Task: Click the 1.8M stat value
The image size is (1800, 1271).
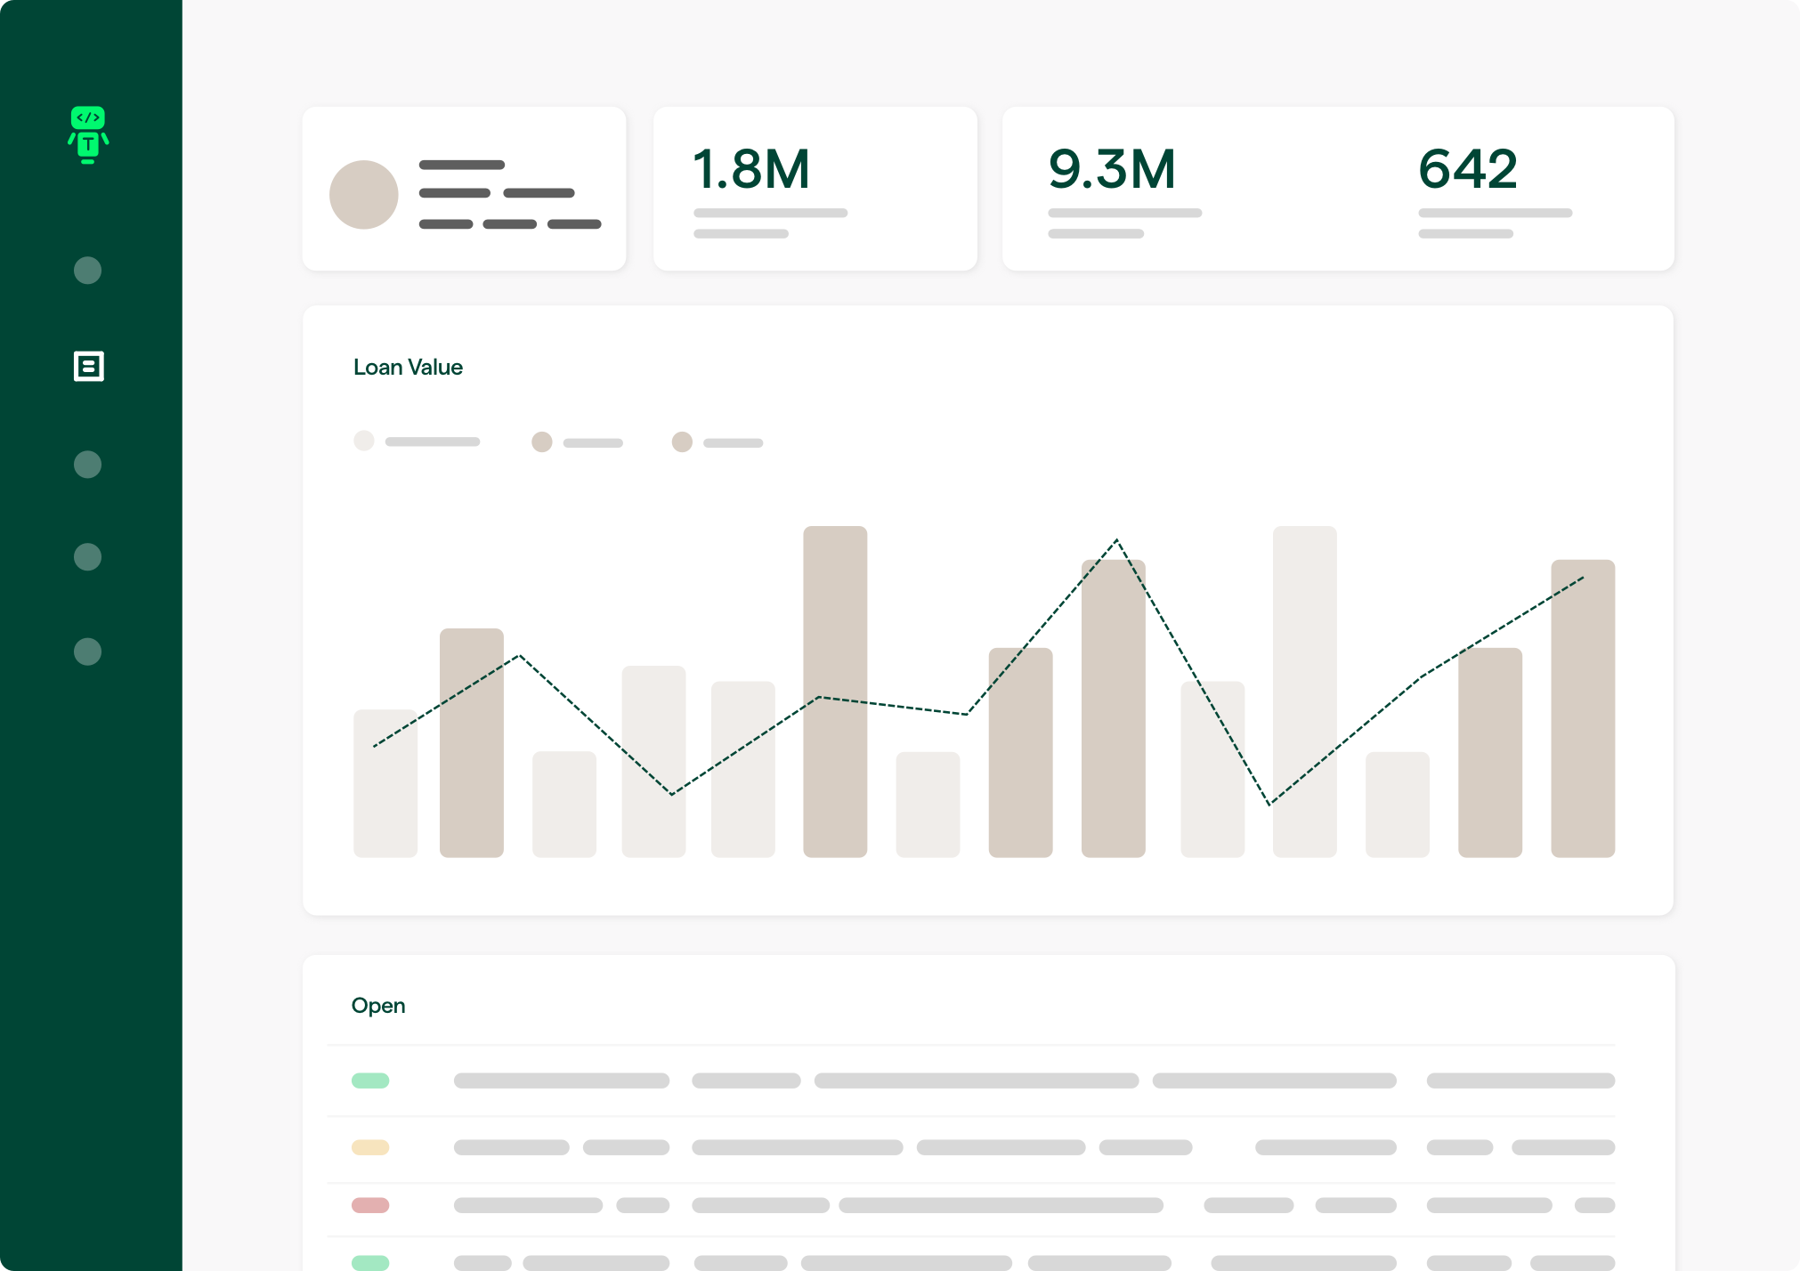Action: coord(751,169)
